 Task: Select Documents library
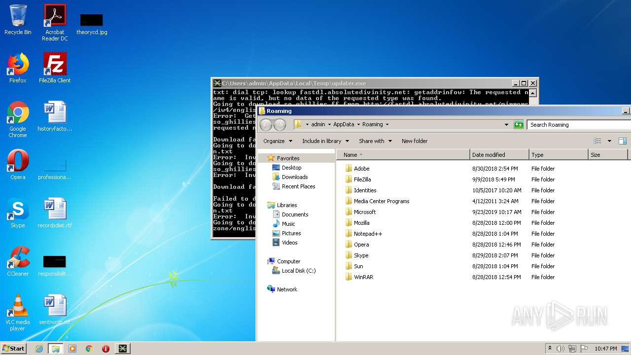[295, 214]
